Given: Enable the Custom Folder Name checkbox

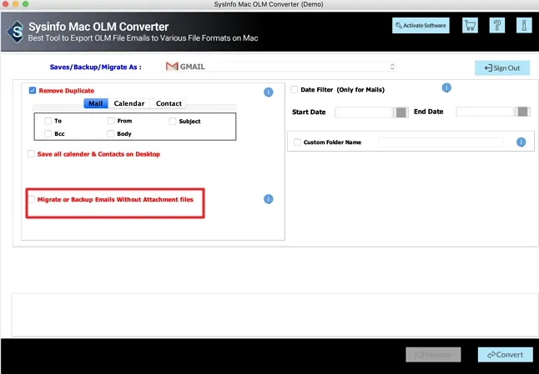Looking at the screenshot, I should point(297,142).
